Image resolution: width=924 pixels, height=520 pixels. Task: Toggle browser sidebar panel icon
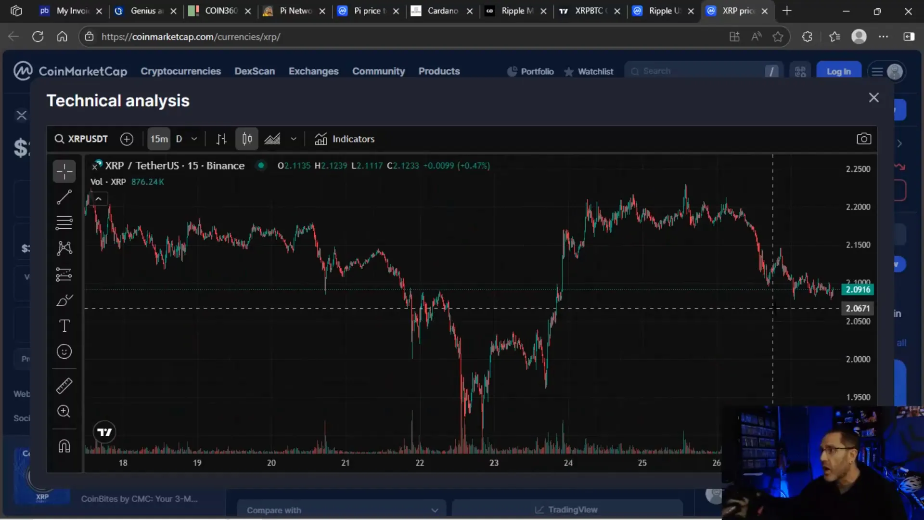coord(909,37)
